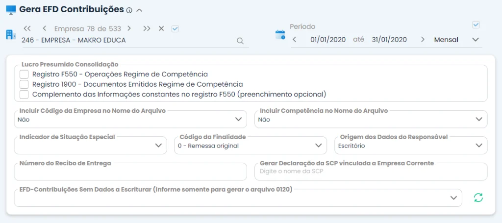The width and height of the screenshot is (502, 223).
Task: Jump to last company with double-right arrows
Action: [147, 28]
